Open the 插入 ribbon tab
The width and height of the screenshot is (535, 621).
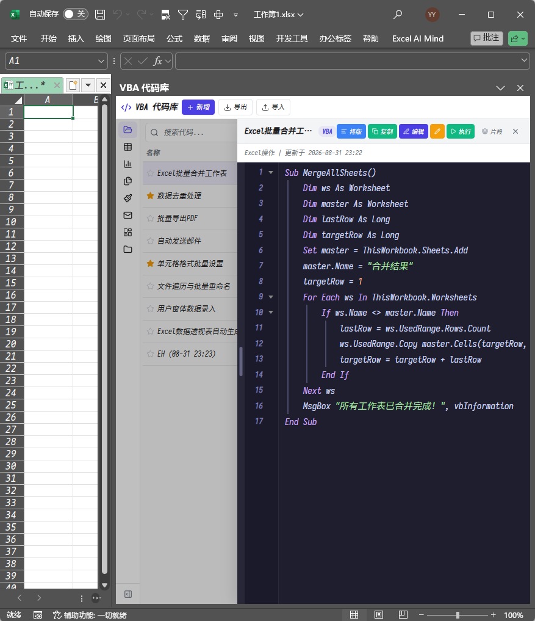tap(76, 38)
